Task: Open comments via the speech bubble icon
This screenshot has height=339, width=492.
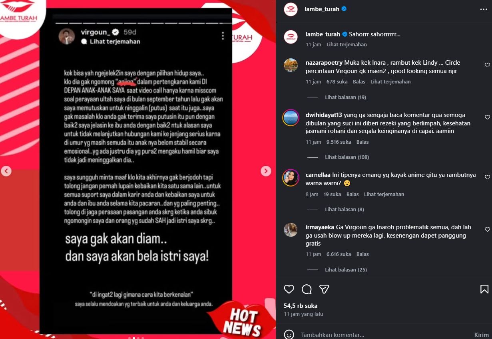Action: [x=307, y=289]
